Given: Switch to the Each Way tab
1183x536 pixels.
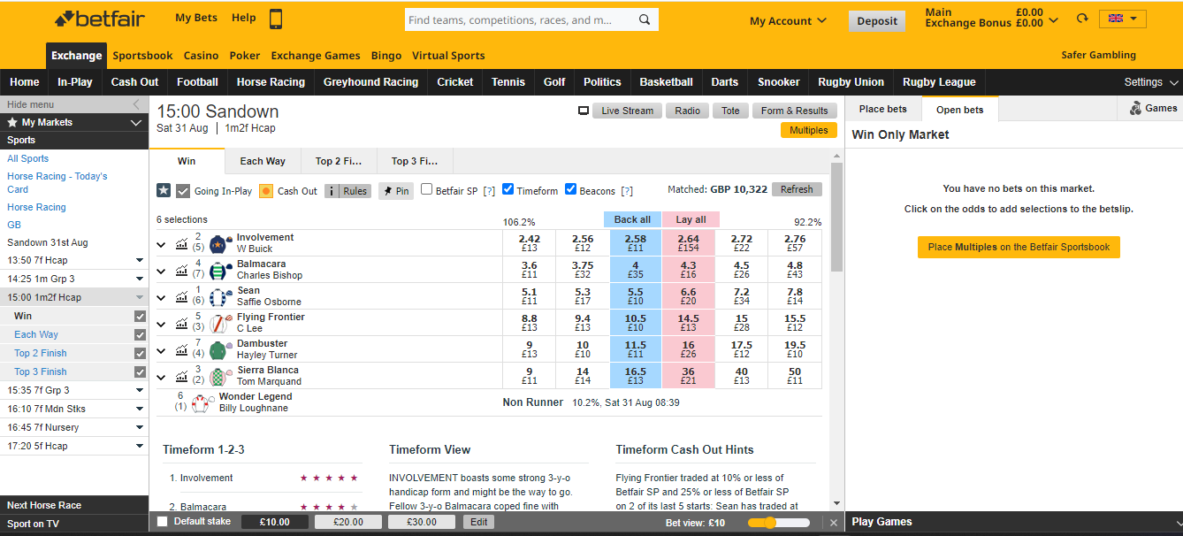Looking at the screenshot, I should pos(263,161).
